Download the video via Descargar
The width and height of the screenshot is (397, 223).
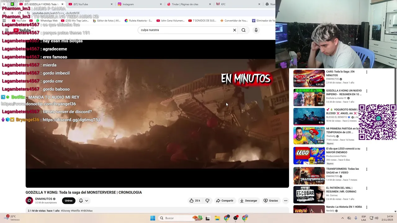(x=249, y=201)
